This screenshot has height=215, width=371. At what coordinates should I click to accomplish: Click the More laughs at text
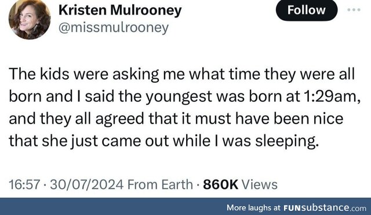click(253, 208)
